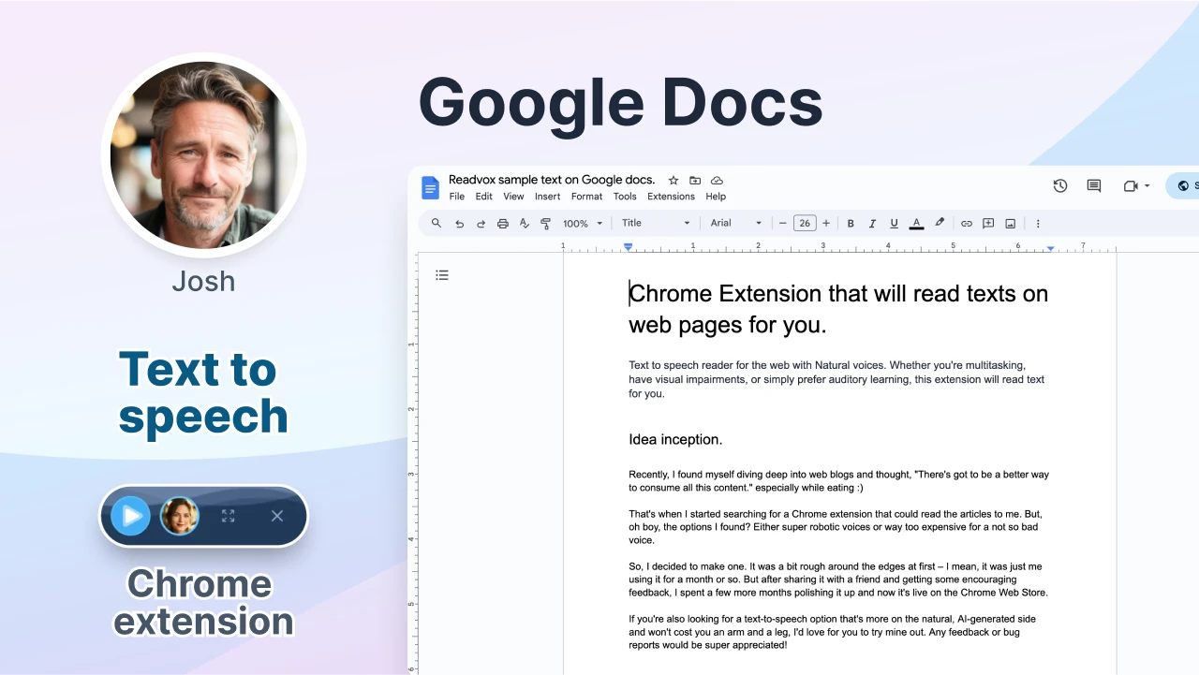
Task: Open the Insert menu
Action: 548,197
